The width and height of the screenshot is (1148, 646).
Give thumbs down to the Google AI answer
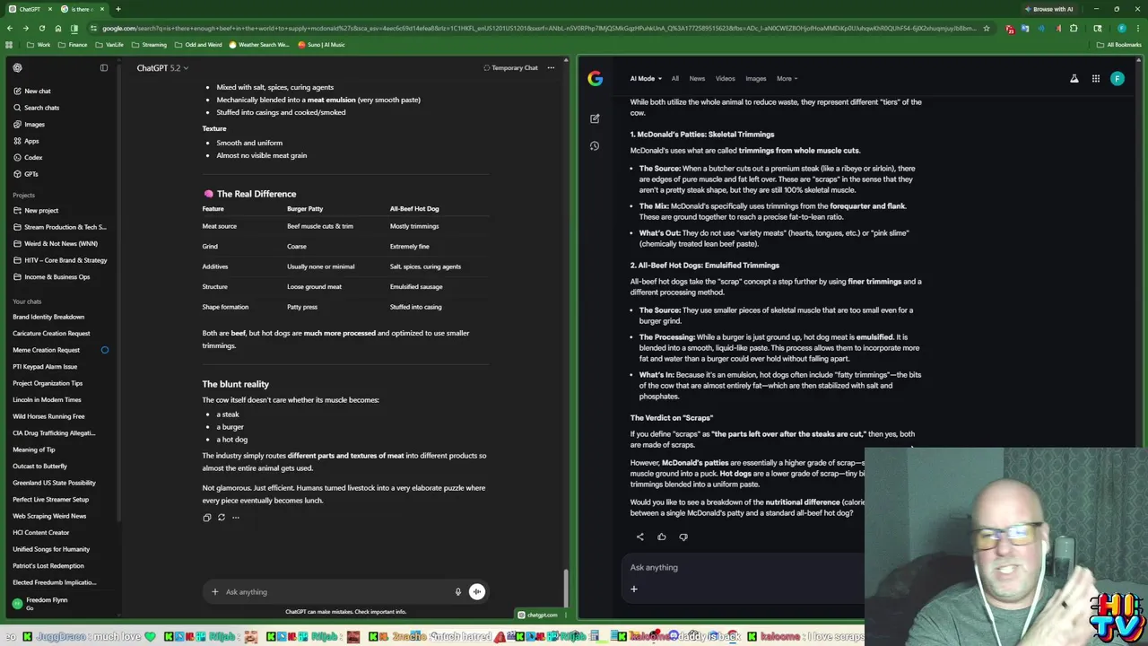pos(683,537)
